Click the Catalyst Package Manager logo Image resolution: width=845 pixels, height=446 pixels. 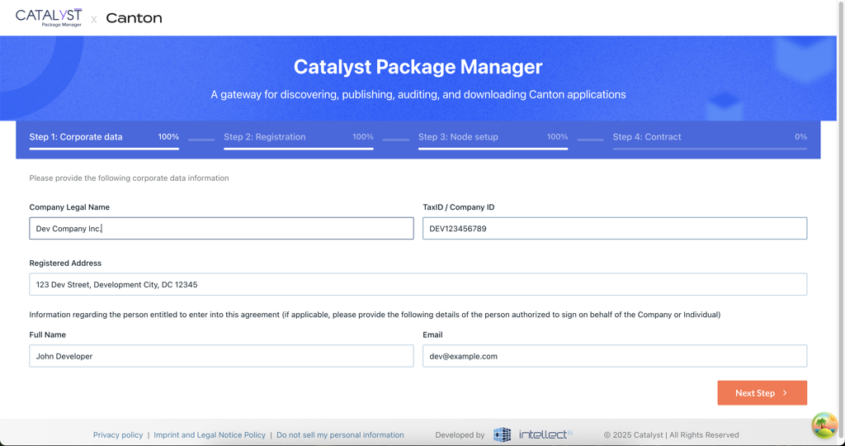pyautogui.click(x=49, y=17)
